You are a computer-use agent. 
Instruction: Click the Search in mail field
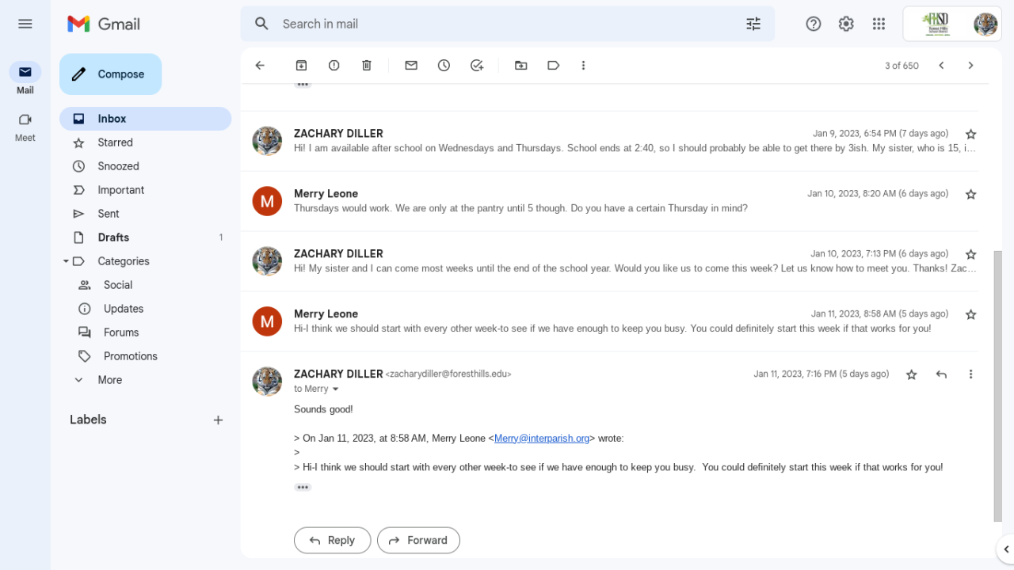(507, 24)
